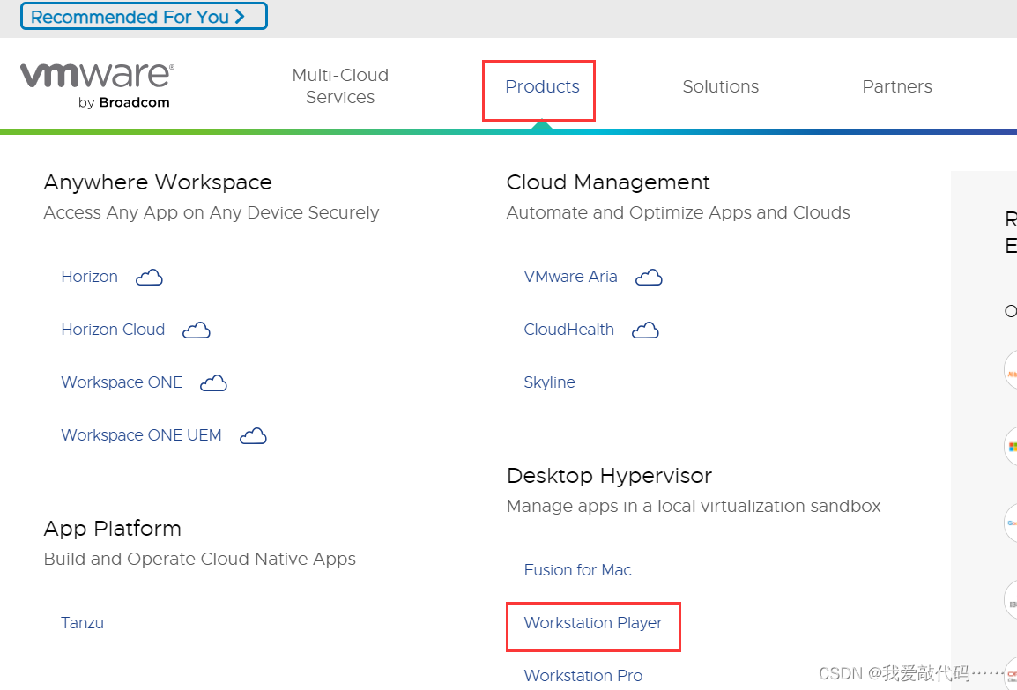Open the Tanzu link
Screen dimensions: 1017x690
82,623
